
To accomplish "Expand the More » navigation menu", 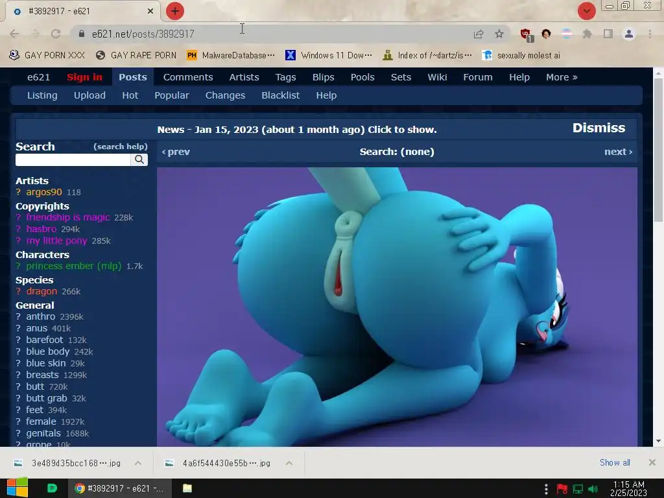I will 562,77.
